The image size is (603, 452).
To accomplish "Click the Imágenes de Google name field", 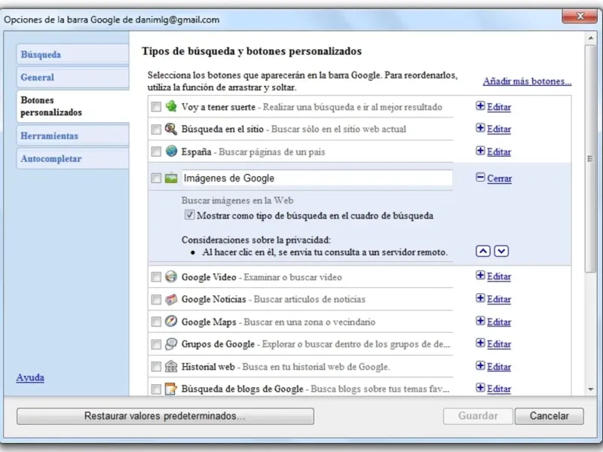I will [x=317, y=178].
